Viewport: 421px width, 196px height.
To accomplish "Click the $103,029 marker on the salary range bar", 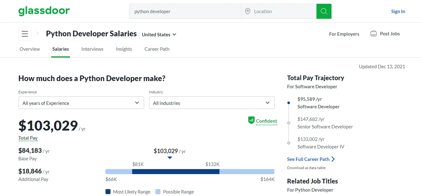I will tap(170, 158).
